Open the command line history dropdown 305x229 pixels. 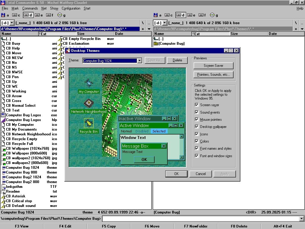click(x=302, y=219)
